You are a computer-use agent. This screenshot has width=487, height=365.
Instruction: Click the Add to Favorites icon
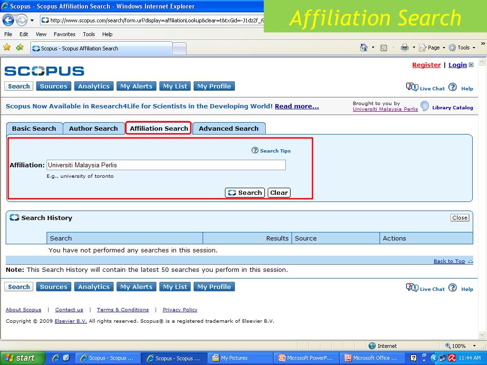click(x=20, y=48)
